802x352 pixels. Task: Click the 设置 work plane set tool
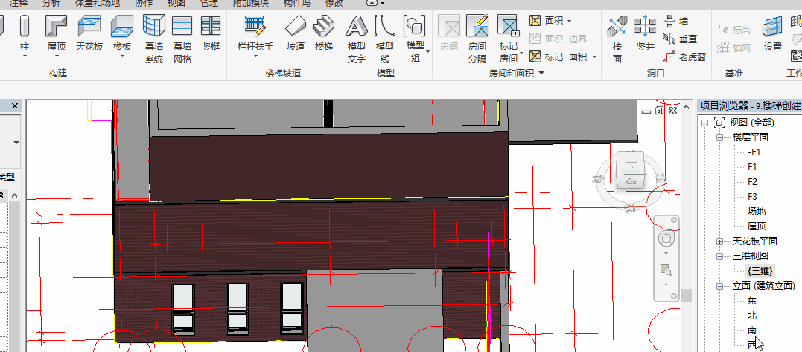pyautogui.click(x=773, y=33)
